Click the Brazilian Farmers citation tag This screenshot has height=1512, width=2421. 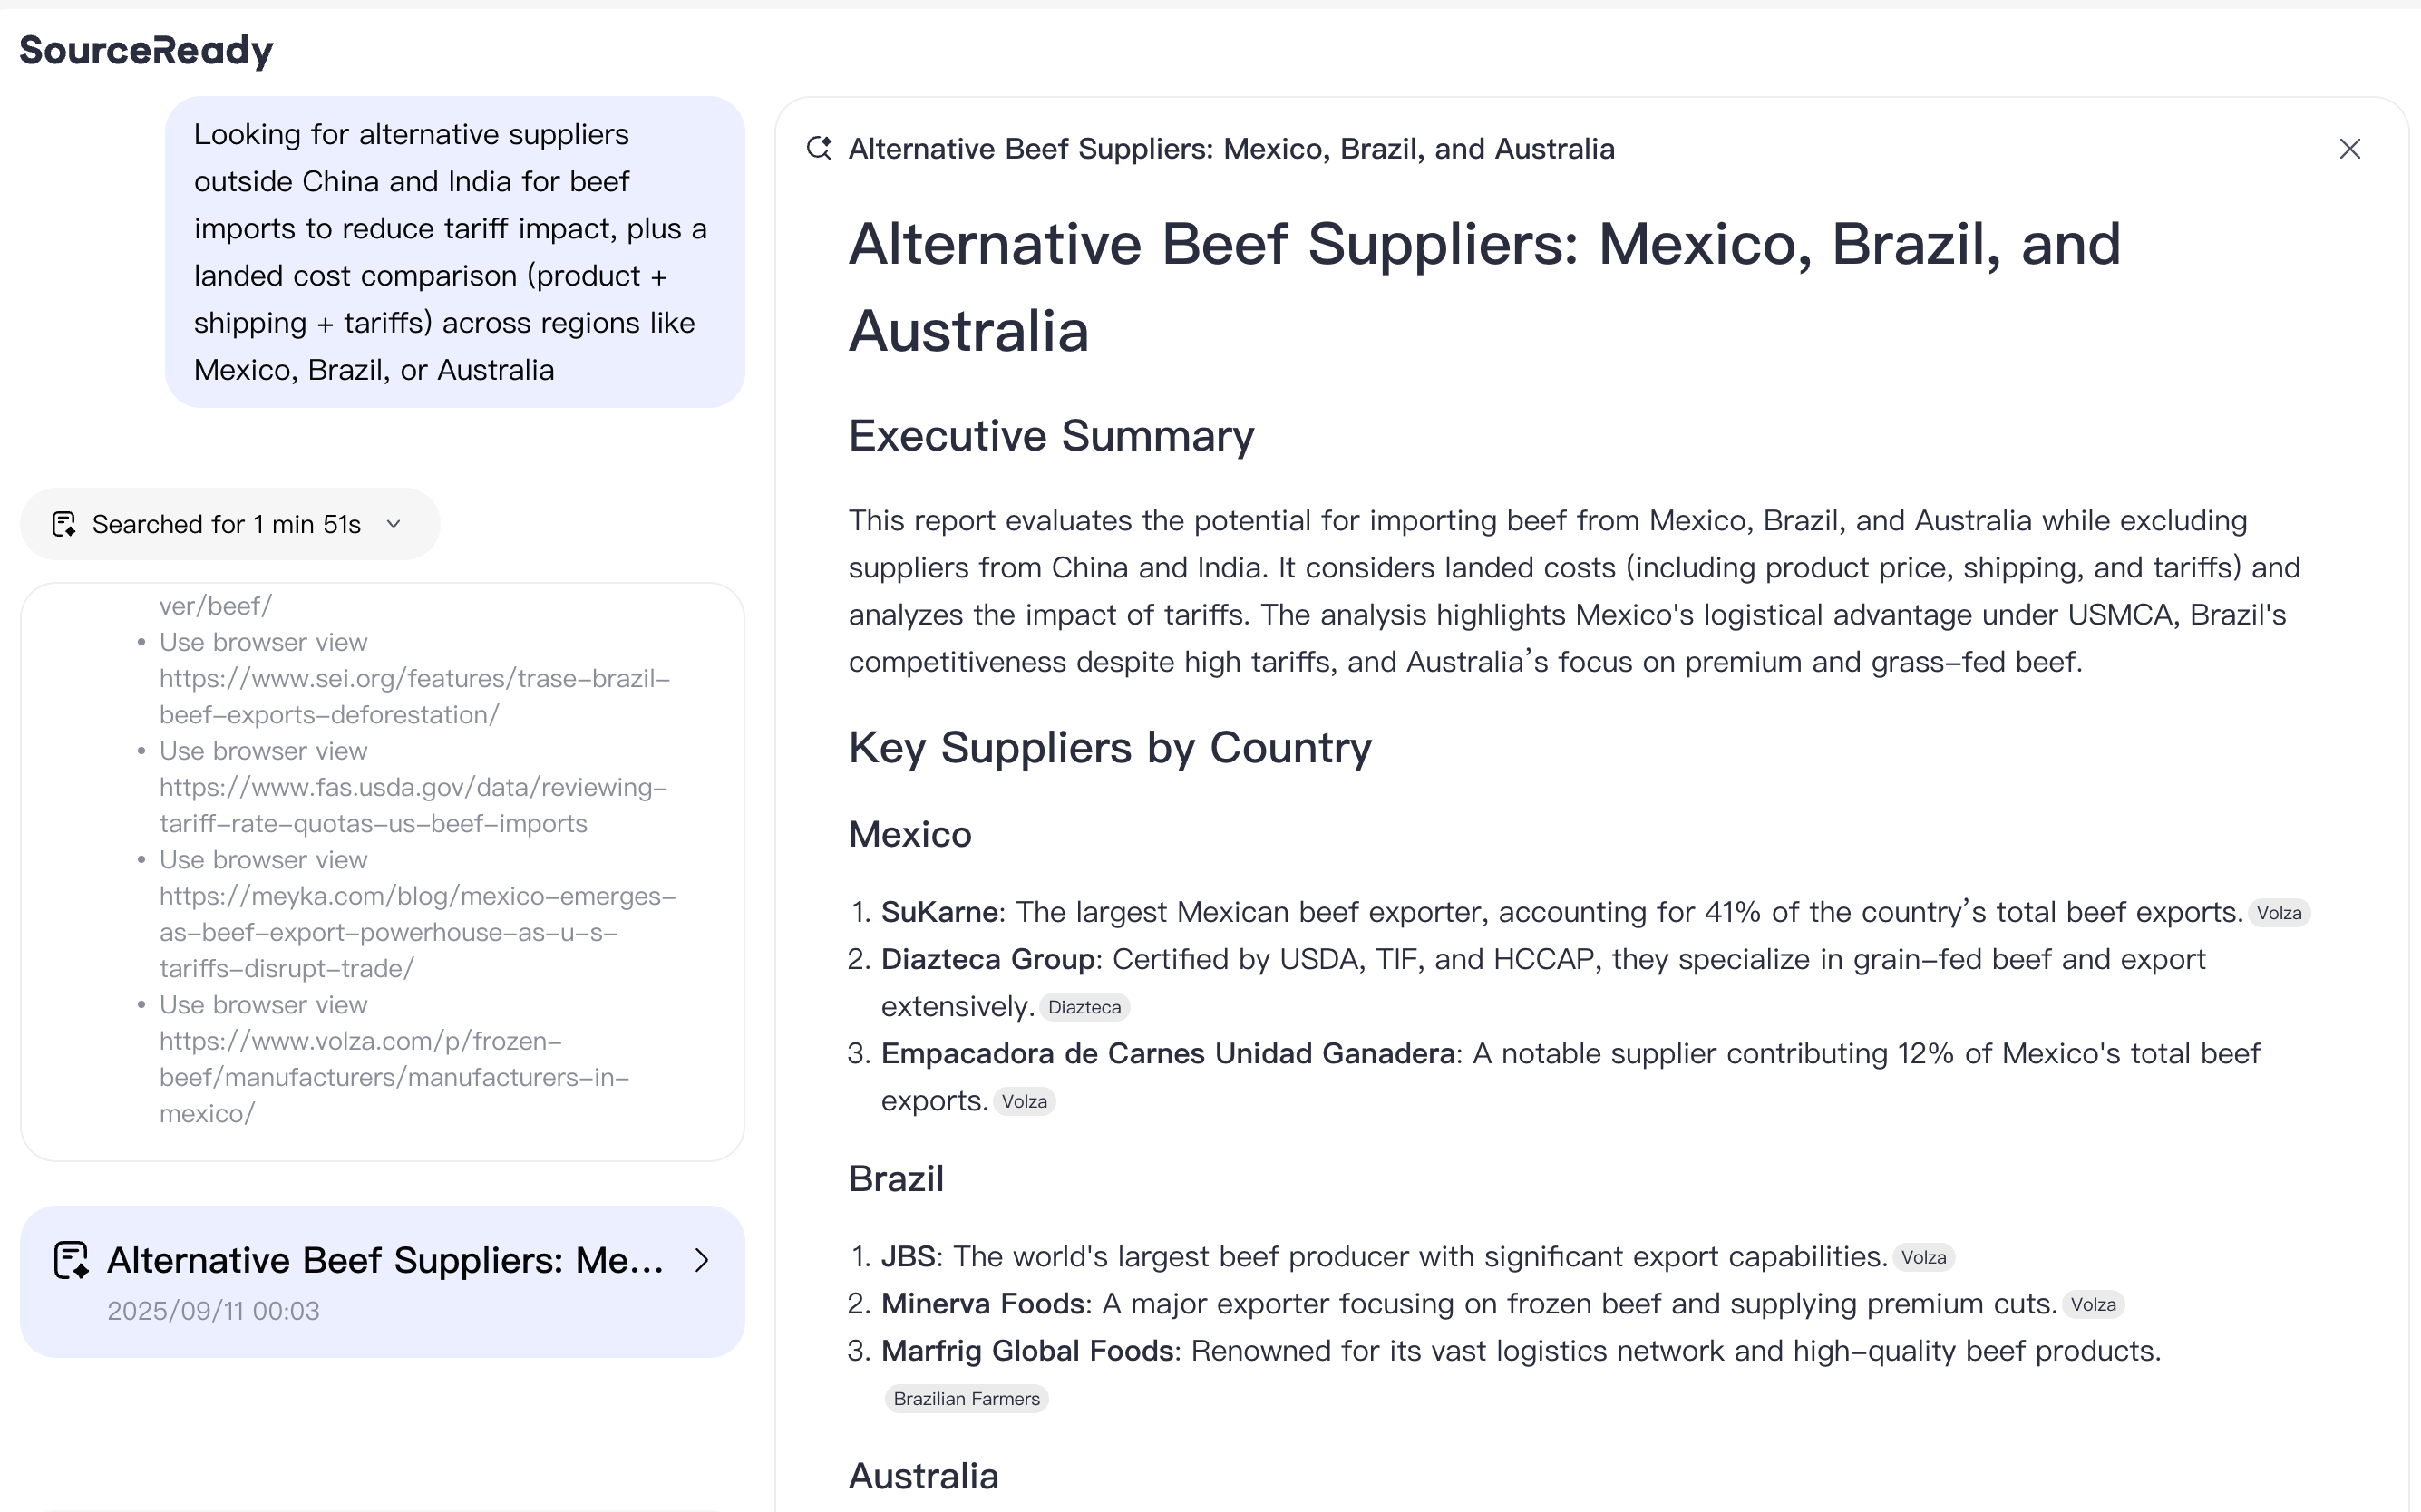pyautogui.click(x=966, y=1398)
